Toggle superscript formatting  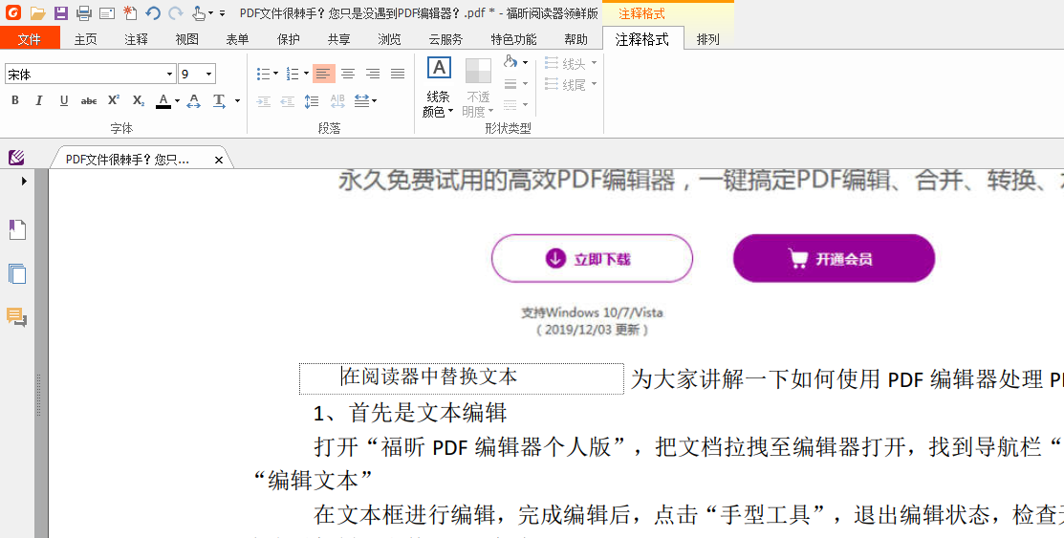click(x=114, y=100)
